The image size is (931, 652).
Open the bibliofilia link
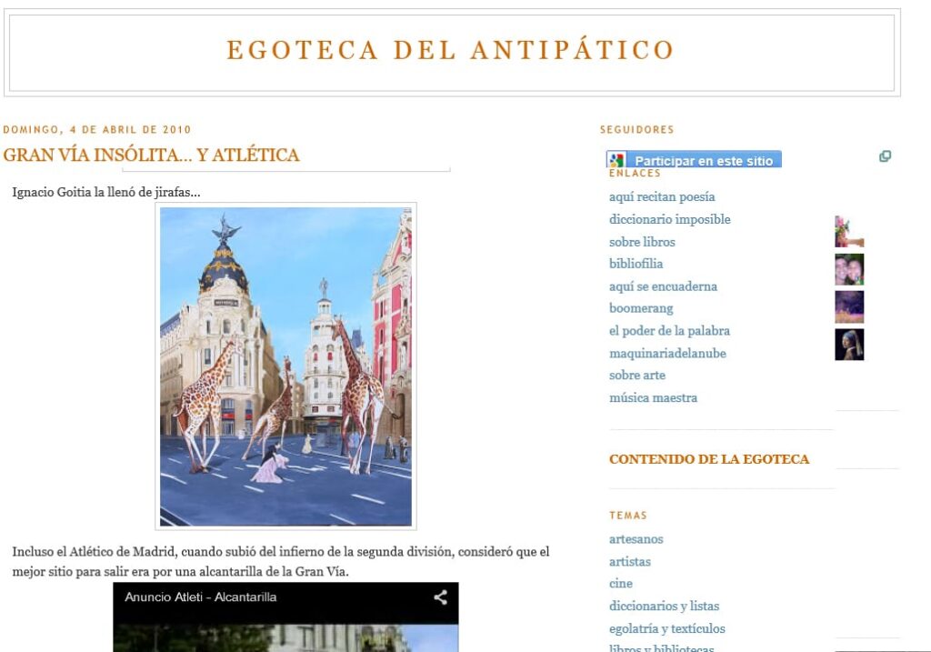(636, 265)
